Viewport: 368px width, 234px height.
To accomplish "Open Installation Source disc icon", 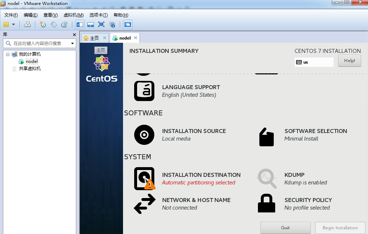I will 144,135.
